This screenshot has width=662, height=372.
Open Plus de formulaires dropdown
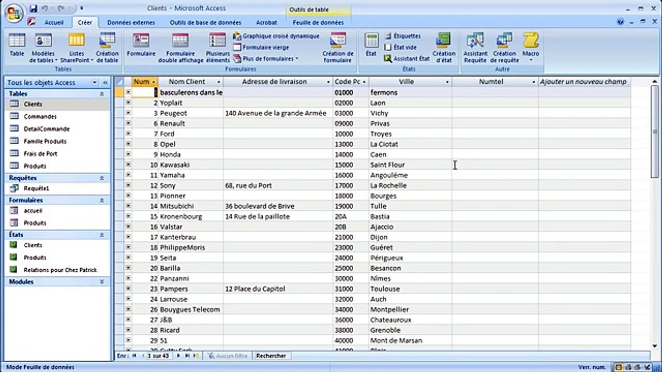266,59
